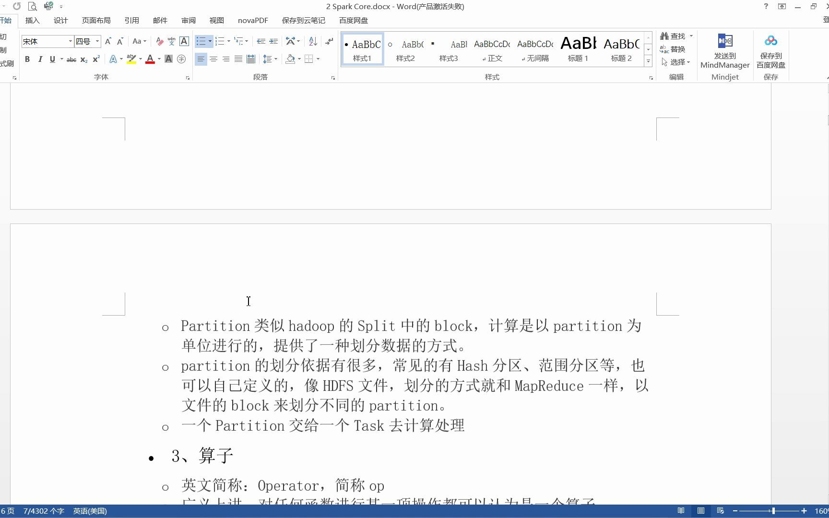Open phonetic guide (wén) icon

(x=172, y=41)
